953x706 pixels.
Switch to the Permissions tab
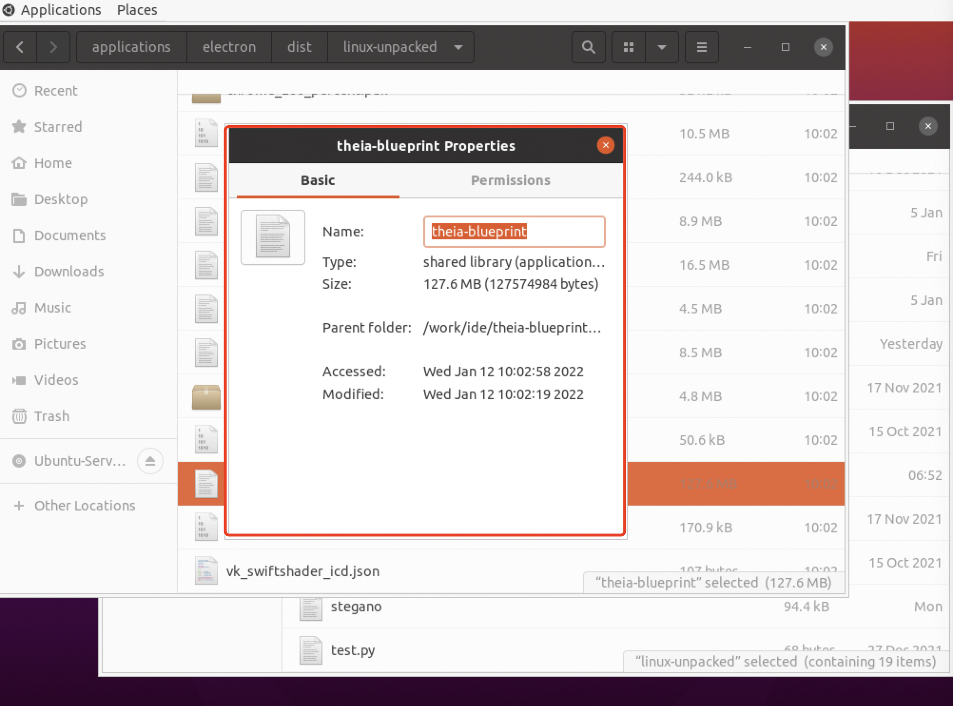(510, 180)
